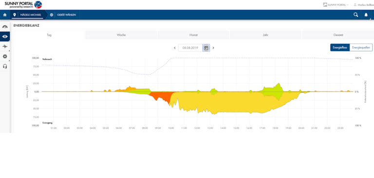
Task: Switch chart to Energiefluss view
Action: 340,48
